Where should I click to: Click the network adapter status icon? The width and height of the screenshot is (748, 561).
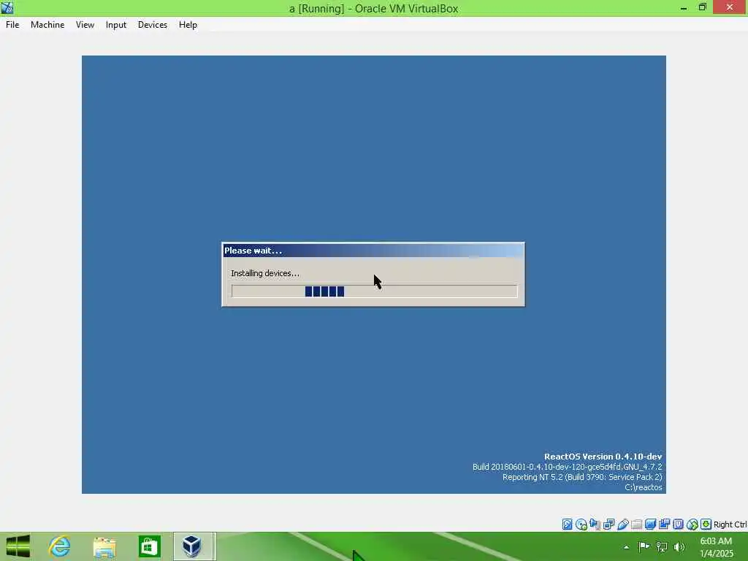pos(608,524)
